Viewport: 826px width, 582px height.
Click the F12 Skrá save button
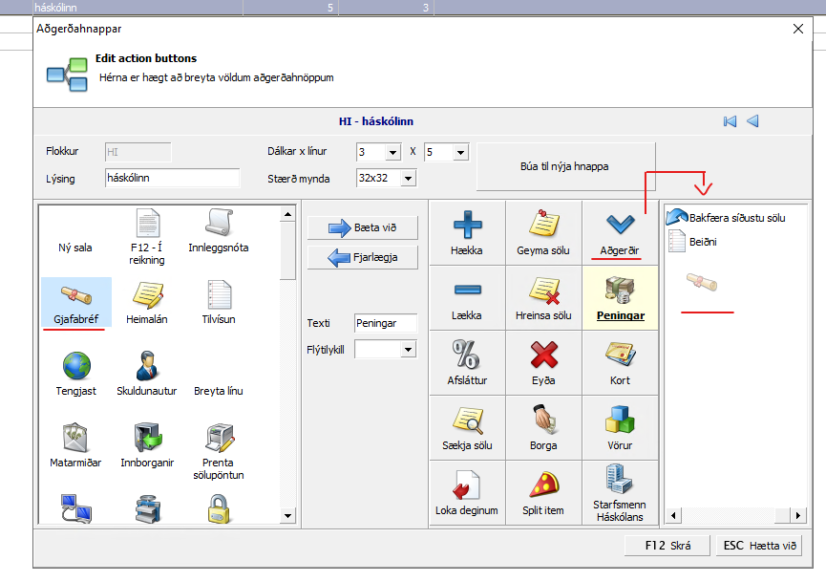[667, 546]
